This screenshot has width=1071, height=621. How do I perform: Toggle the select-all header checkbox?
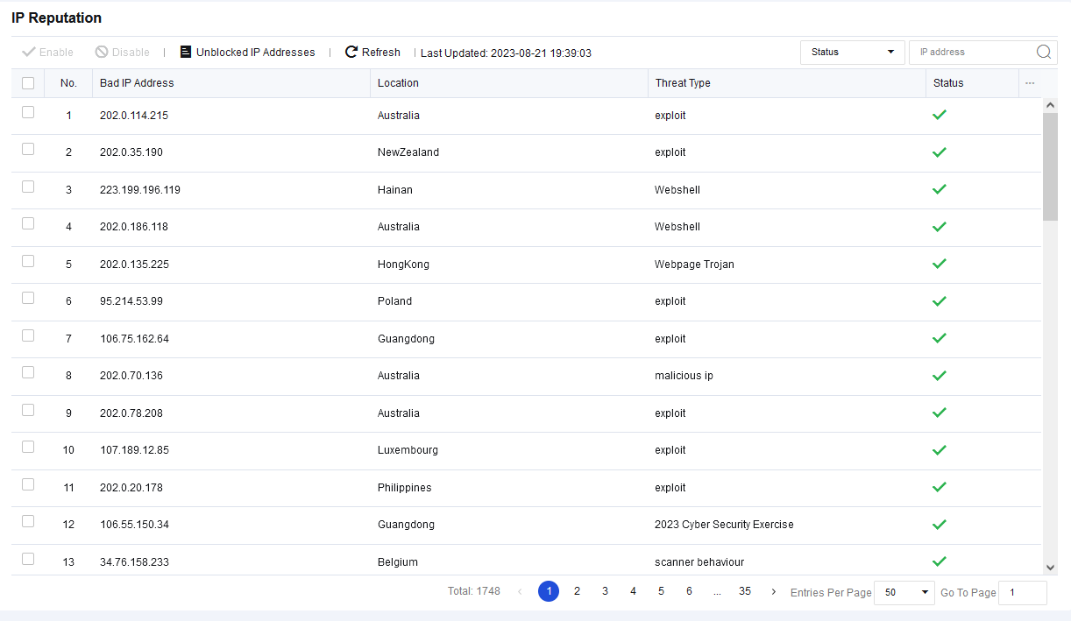28,83
